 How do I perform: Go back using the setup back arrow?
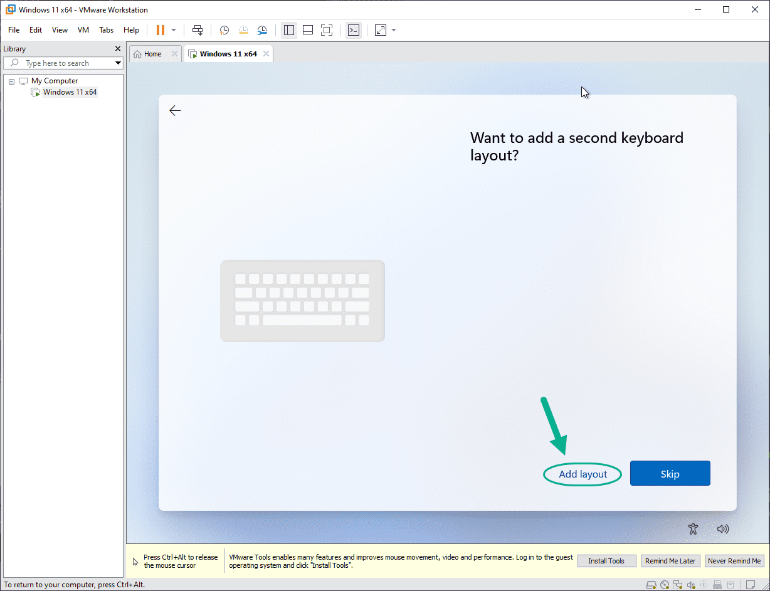pyautogui.click(x=175, y=111)
